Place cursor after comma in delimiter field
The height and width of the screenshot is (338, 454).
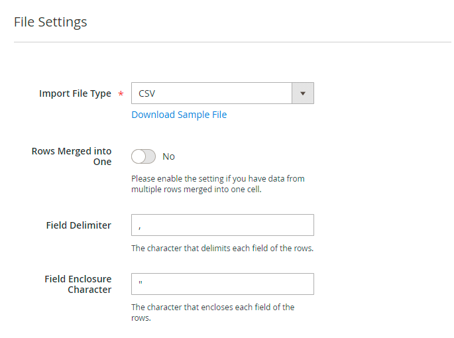click(x=144, y=225)
